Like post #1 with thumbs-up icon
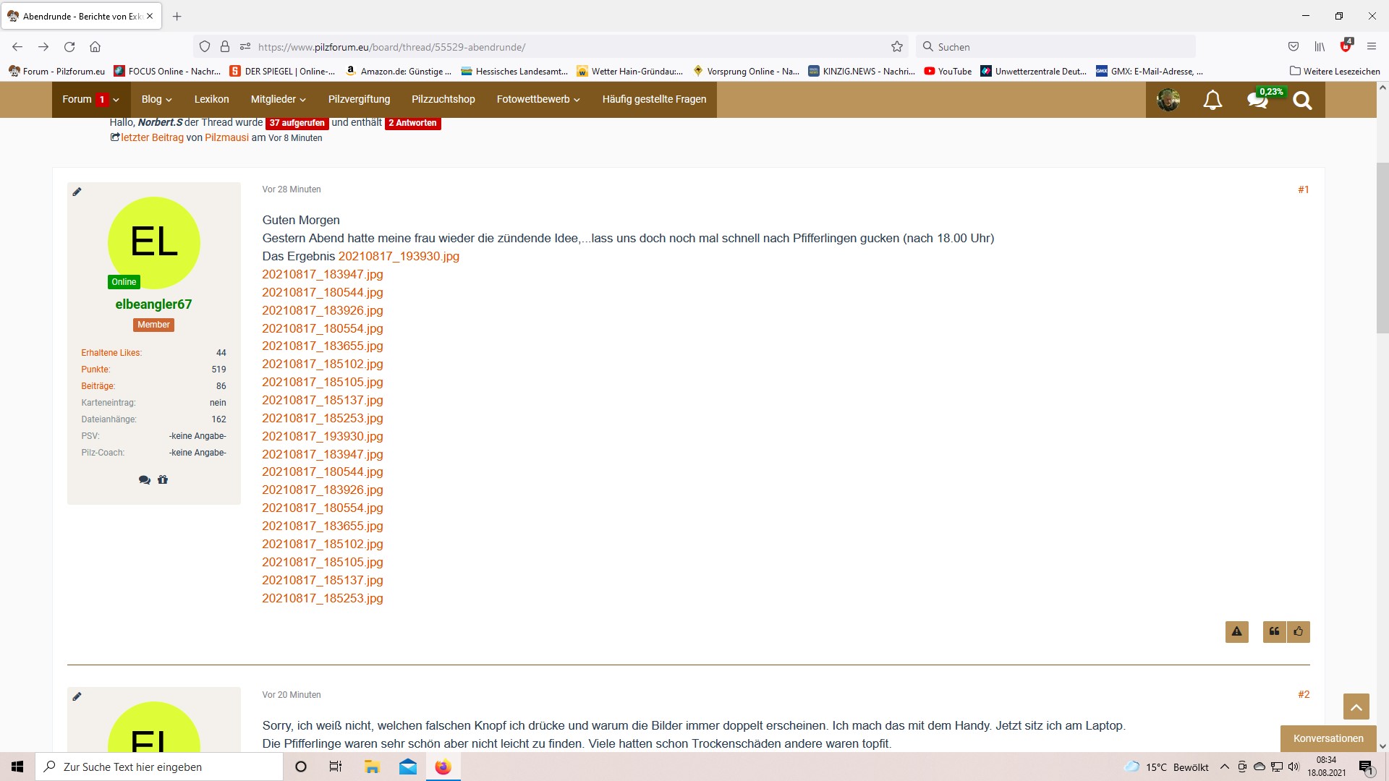Screen dimensions: 1389x781 pos(1299,631)
